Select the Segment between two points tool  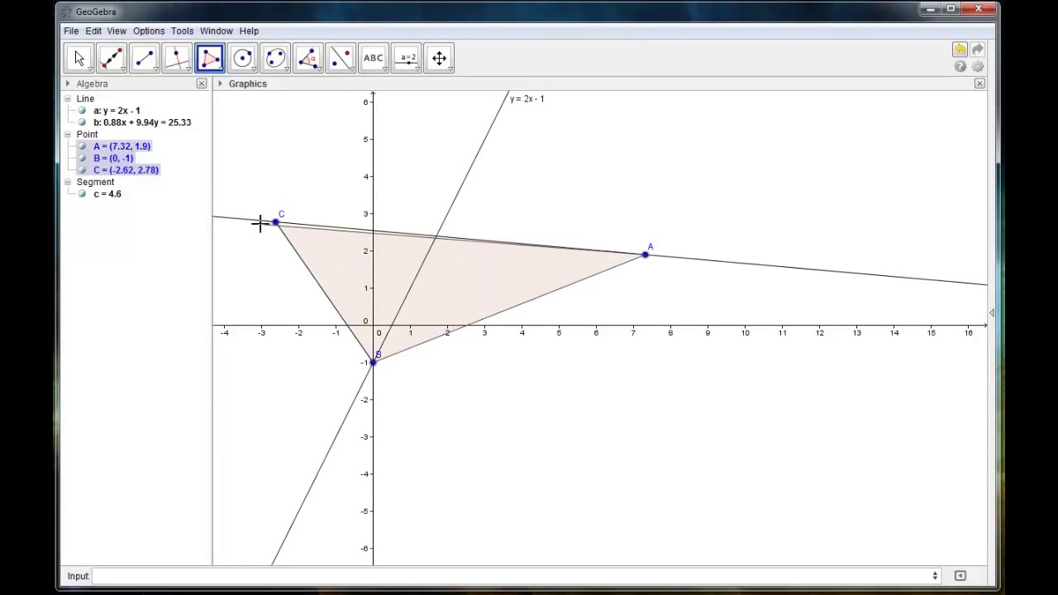pyautogui.click(x=145, y=58)
